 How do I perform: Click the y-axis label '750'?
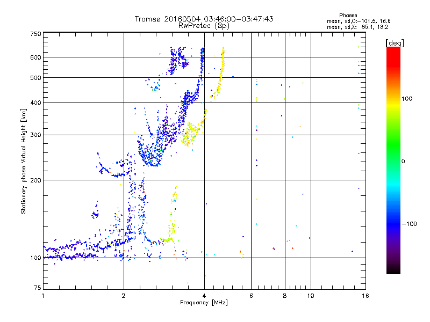35,34
